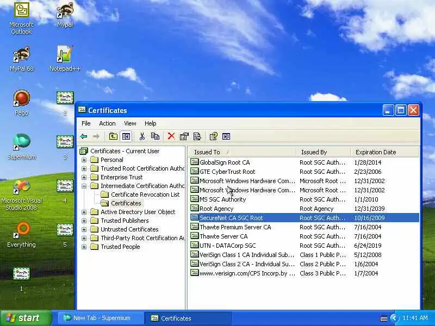Click the on-screen keyboard tray icon
435x326 pixels.
click(384, 318)
